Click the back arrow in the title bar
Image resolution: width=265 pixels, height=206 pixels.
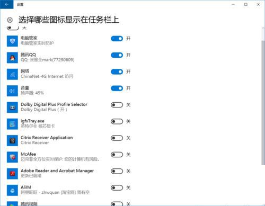6,4
